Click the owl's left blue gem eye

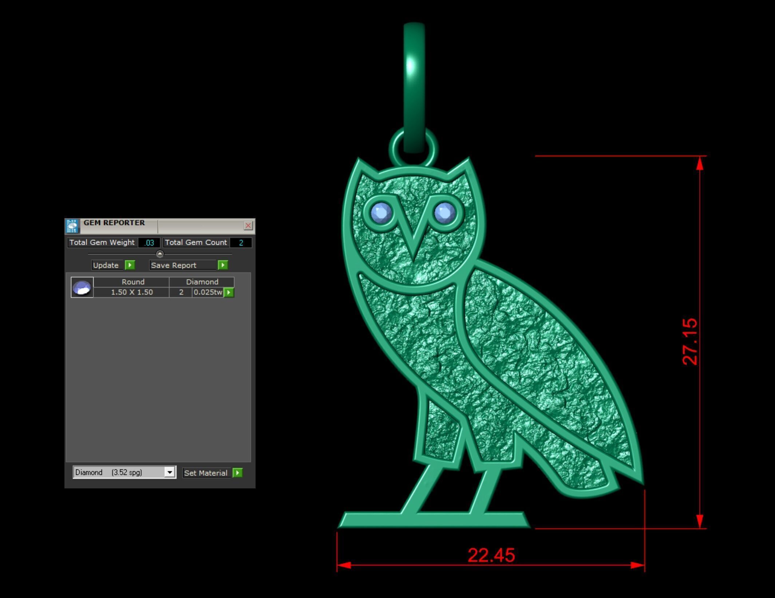[381, 212]
